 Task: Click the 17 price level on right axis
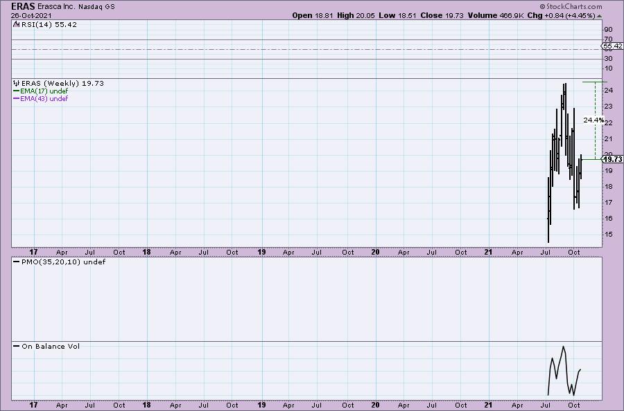point(608,203)
